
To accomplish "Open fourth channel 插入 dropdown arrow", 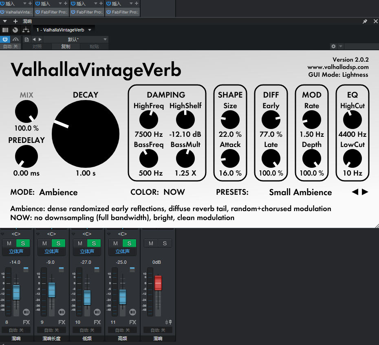I will pos(131,3).
